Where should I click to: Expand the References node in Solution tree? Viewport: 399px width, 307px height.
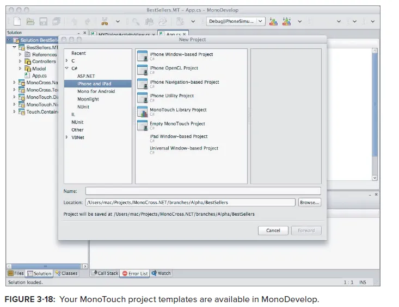click(20, 54)
